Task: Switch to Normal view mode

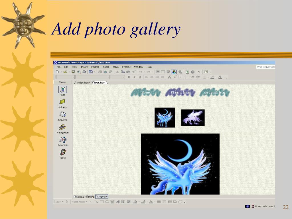Action: click(79, 197)
